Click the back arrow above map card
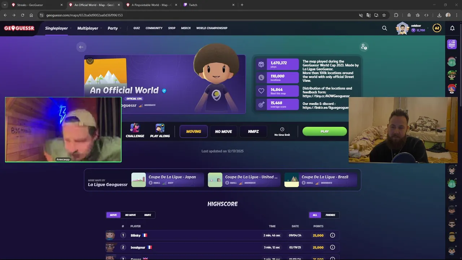 click(x=81, y=47)
